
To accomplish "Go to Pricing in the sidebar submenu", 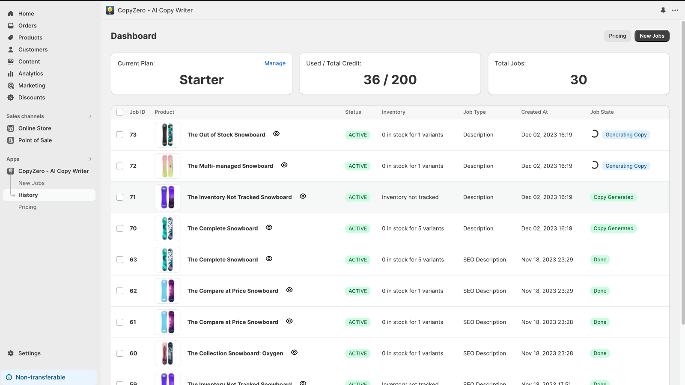I will click(27, 207).
